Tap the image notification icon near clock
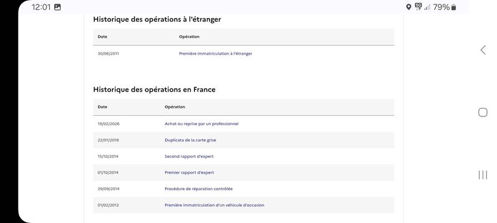497x223 pixels. pos(57,7)
